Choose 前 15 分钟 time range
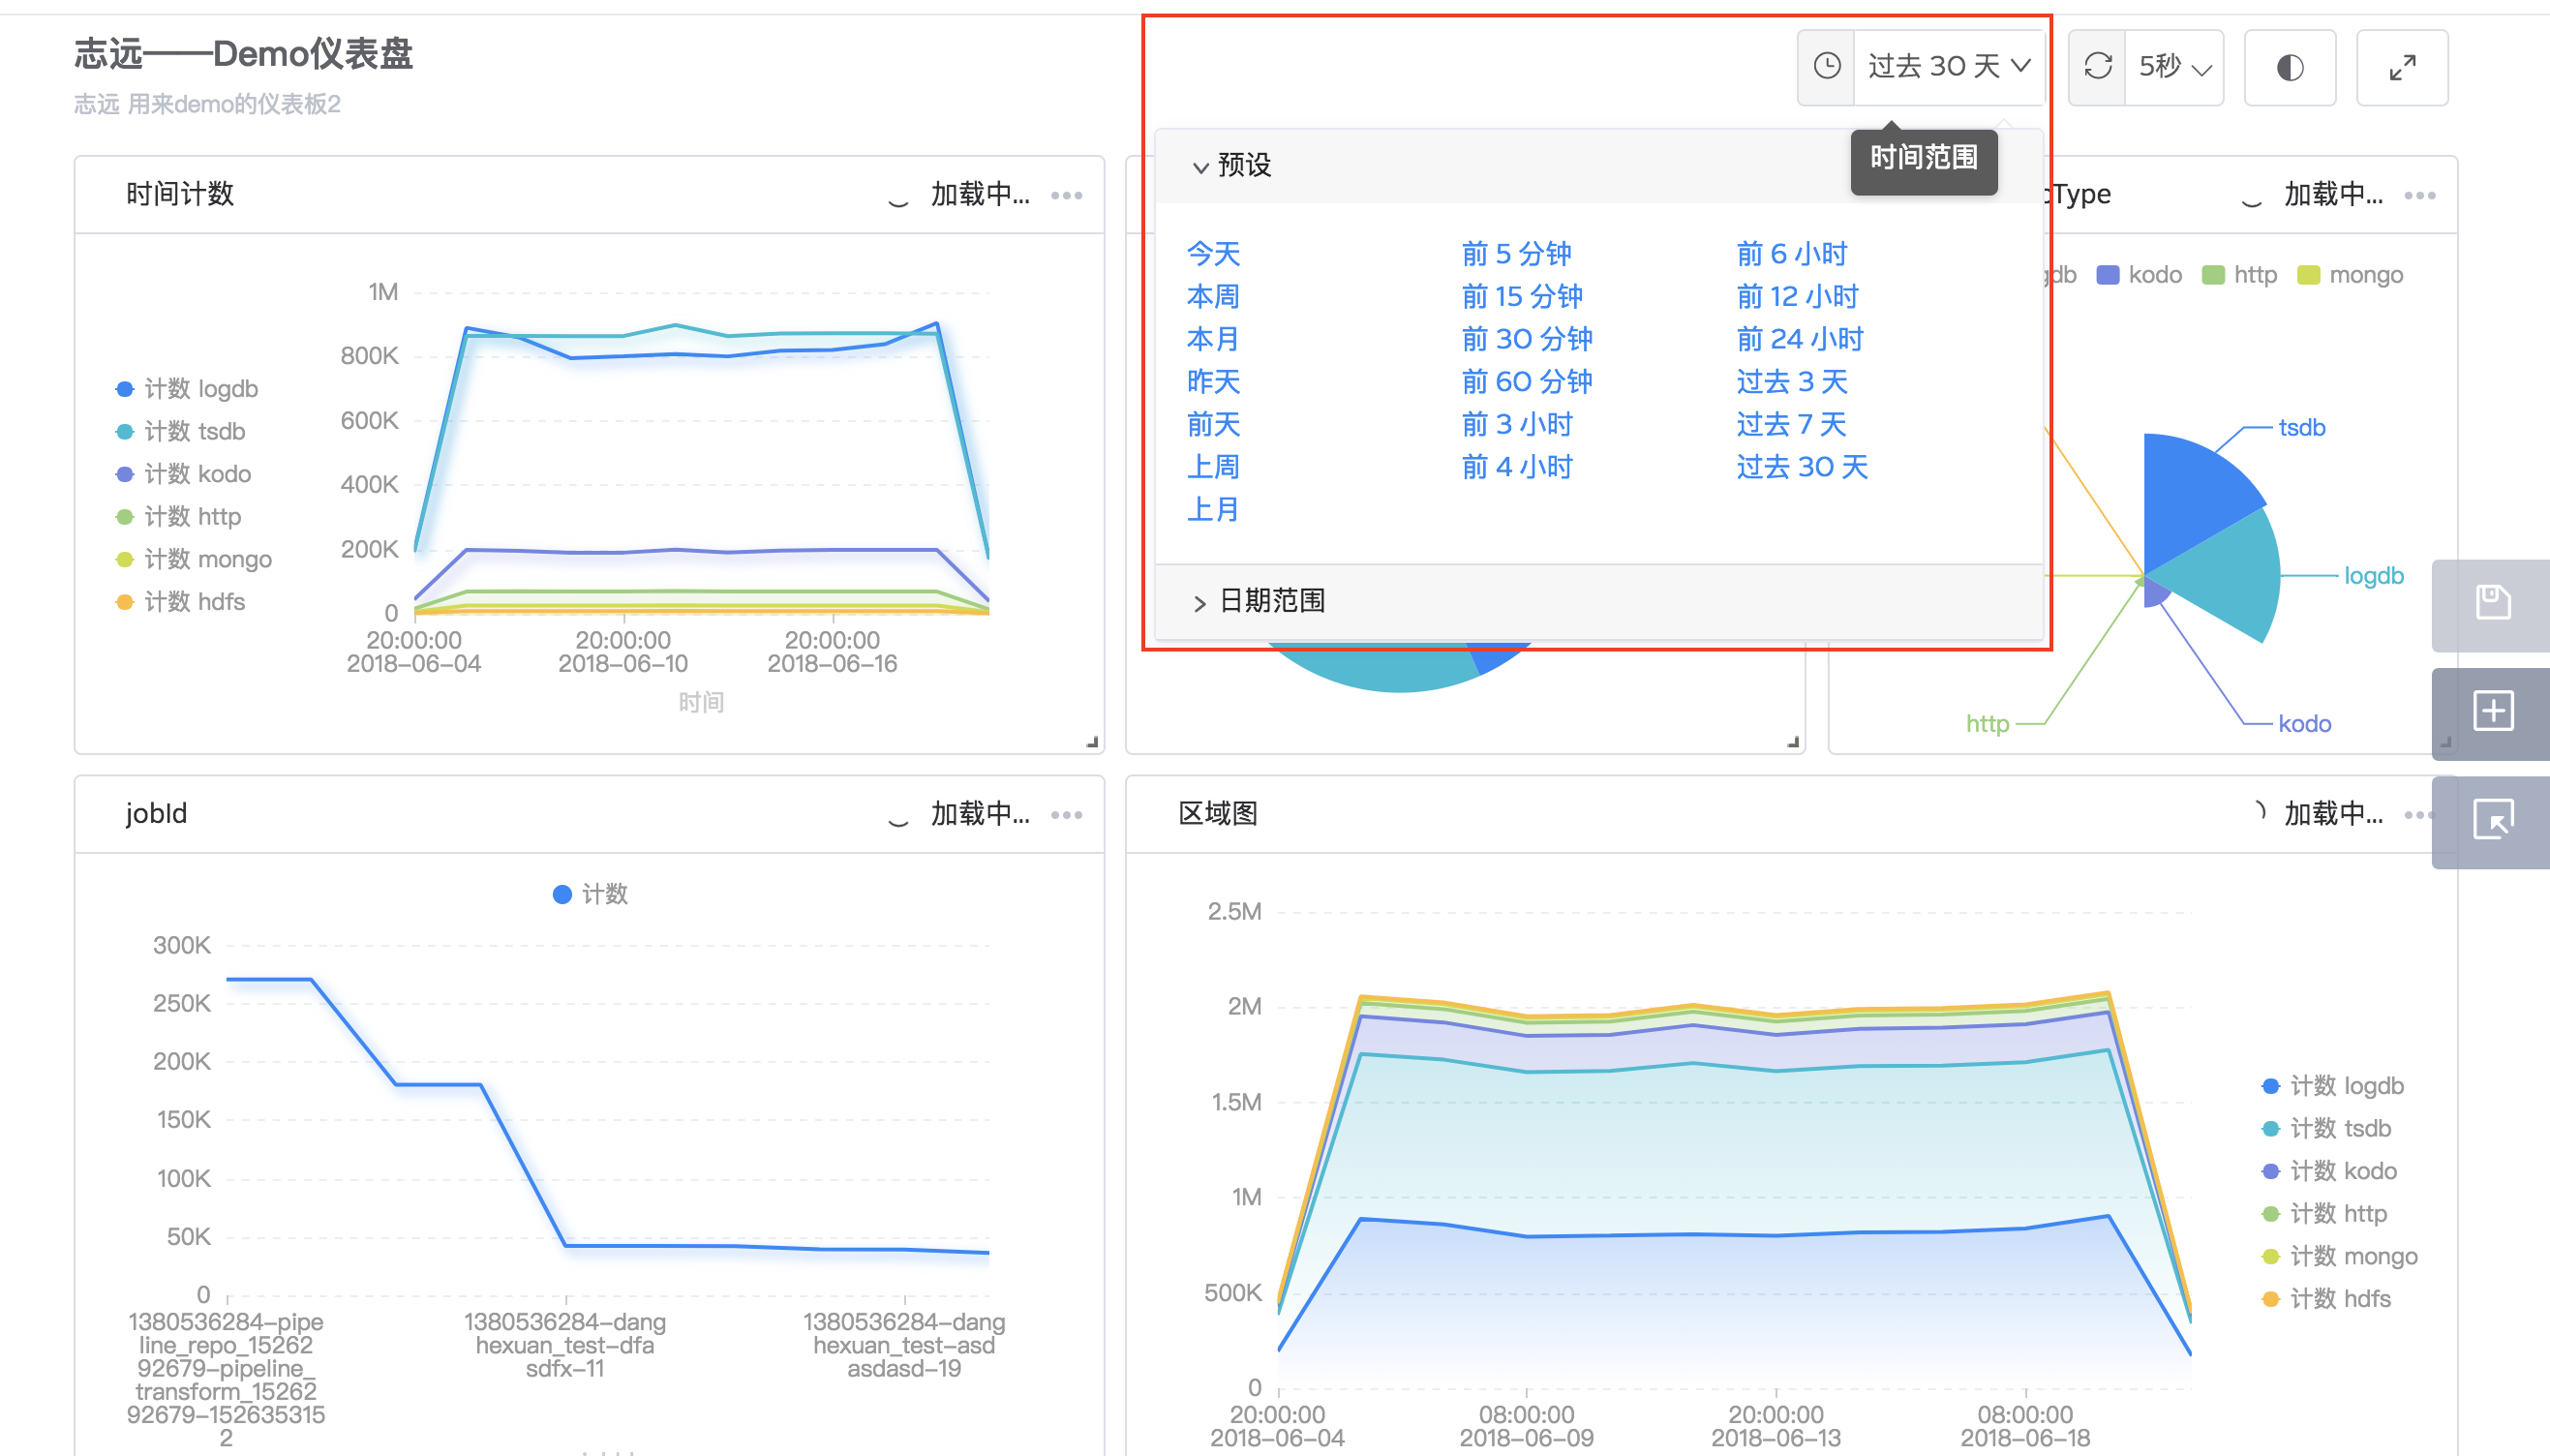This screenshot has height=1456, width=2550. tap(1522, 297)
